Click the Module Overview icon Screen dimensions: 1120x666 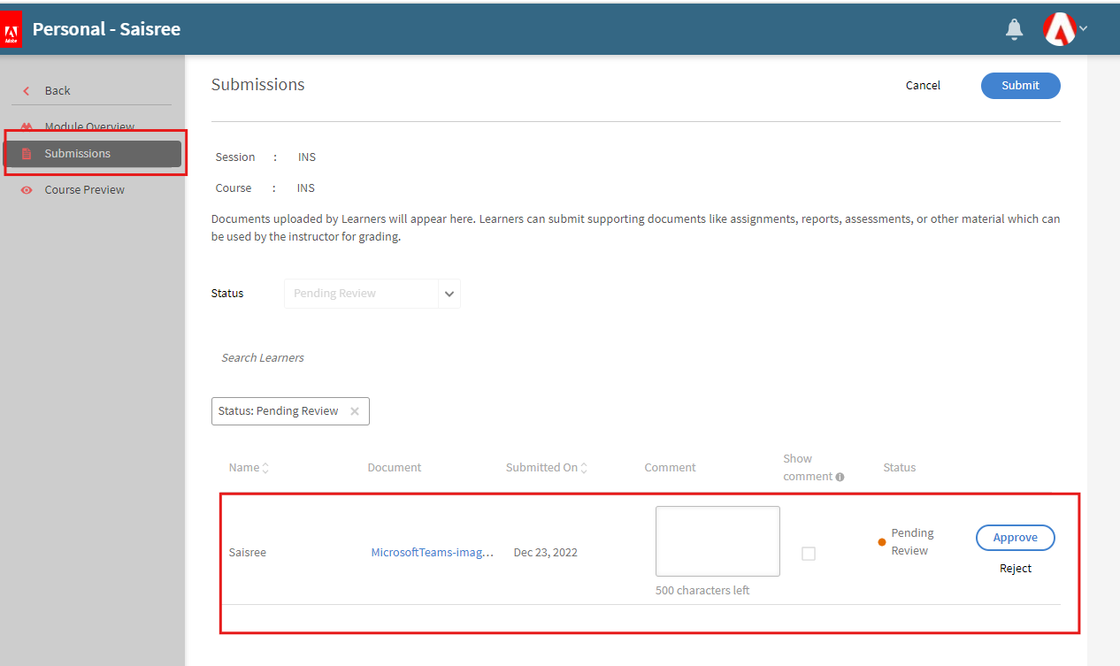tap(27, 126)
